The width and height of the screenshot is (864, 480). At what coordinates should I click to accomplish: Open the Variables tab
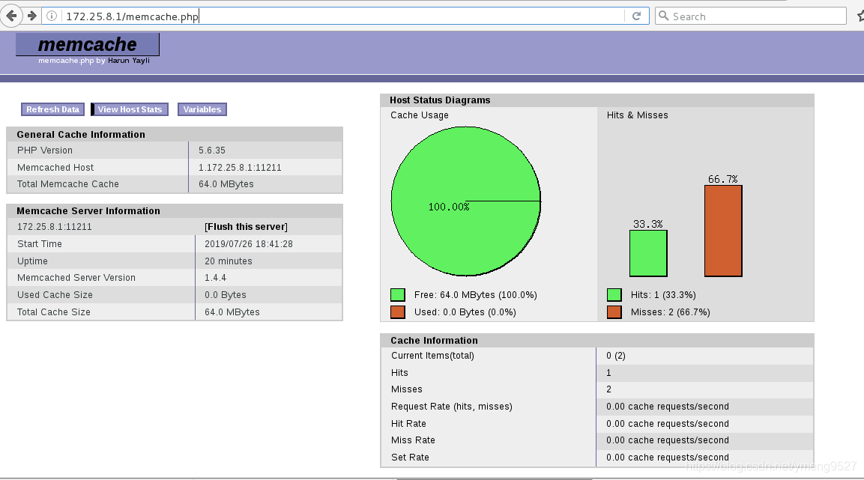click(x=202, y=109)
